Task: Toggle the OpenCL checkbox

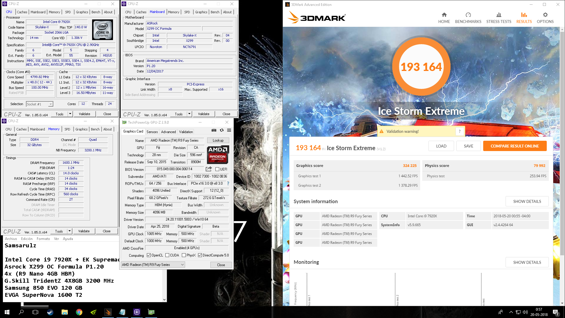Action: tap(149, 255)
